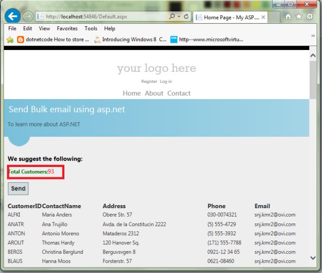Click the ALFKI customer ID cell
The height and width of the screenshot is (273, 322).
click(14, 215)
